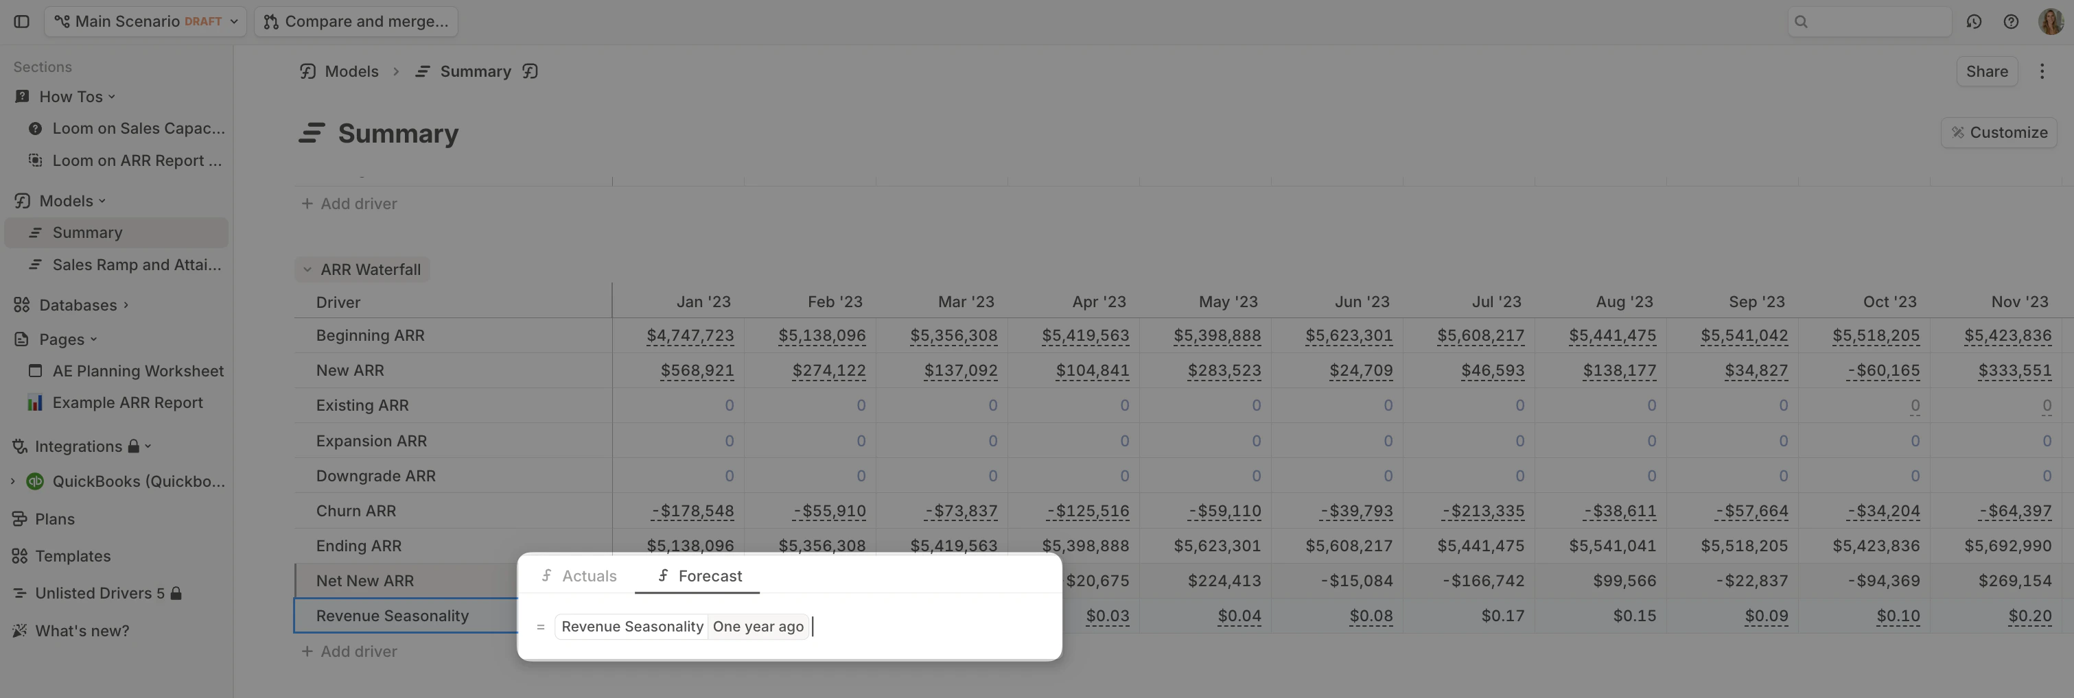
Task: Click the Databases sidebar icon
Action: 22,306
